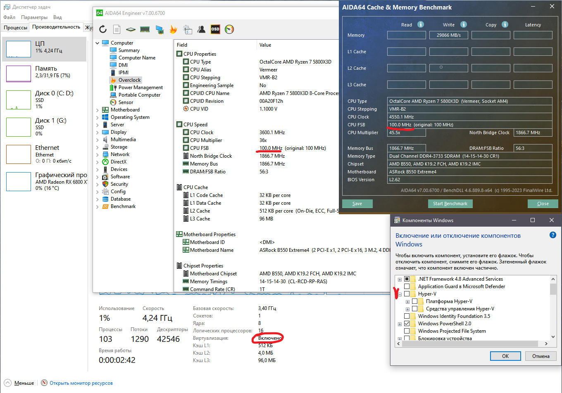Screen dimensions: 562x393
Task: Select Summary in the AIDA64 tree
Action: (x=129, y=50)
